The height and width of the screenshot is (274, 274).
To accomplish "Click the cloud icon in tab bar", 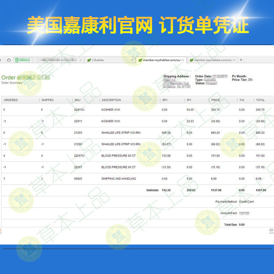I will tap(9, 60).
